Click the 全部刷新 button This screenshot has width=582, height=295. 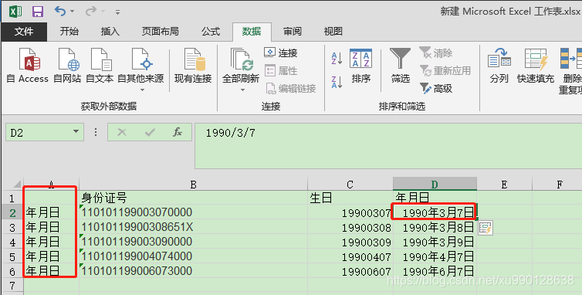click(241, 65)
